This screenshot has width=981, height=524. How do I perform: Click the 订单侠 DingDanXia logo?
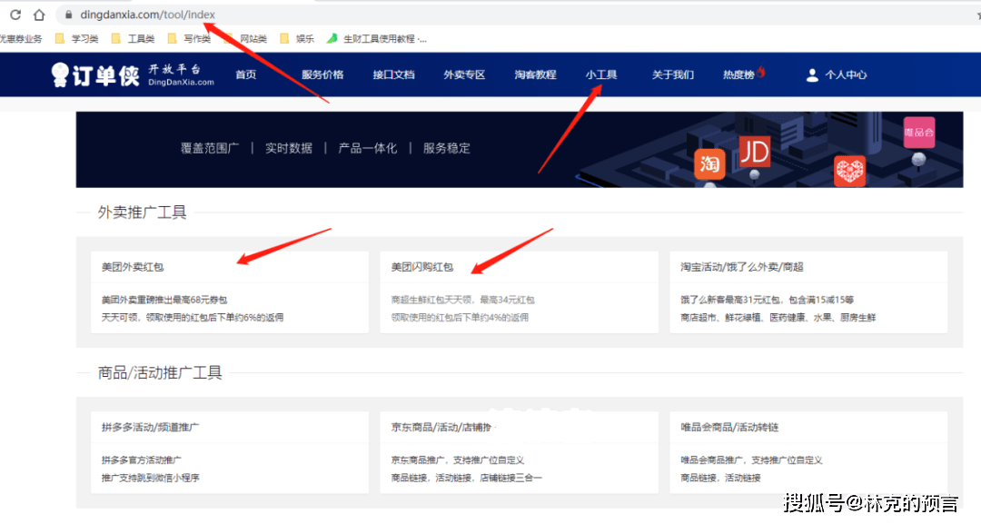(x=133, y=74)
